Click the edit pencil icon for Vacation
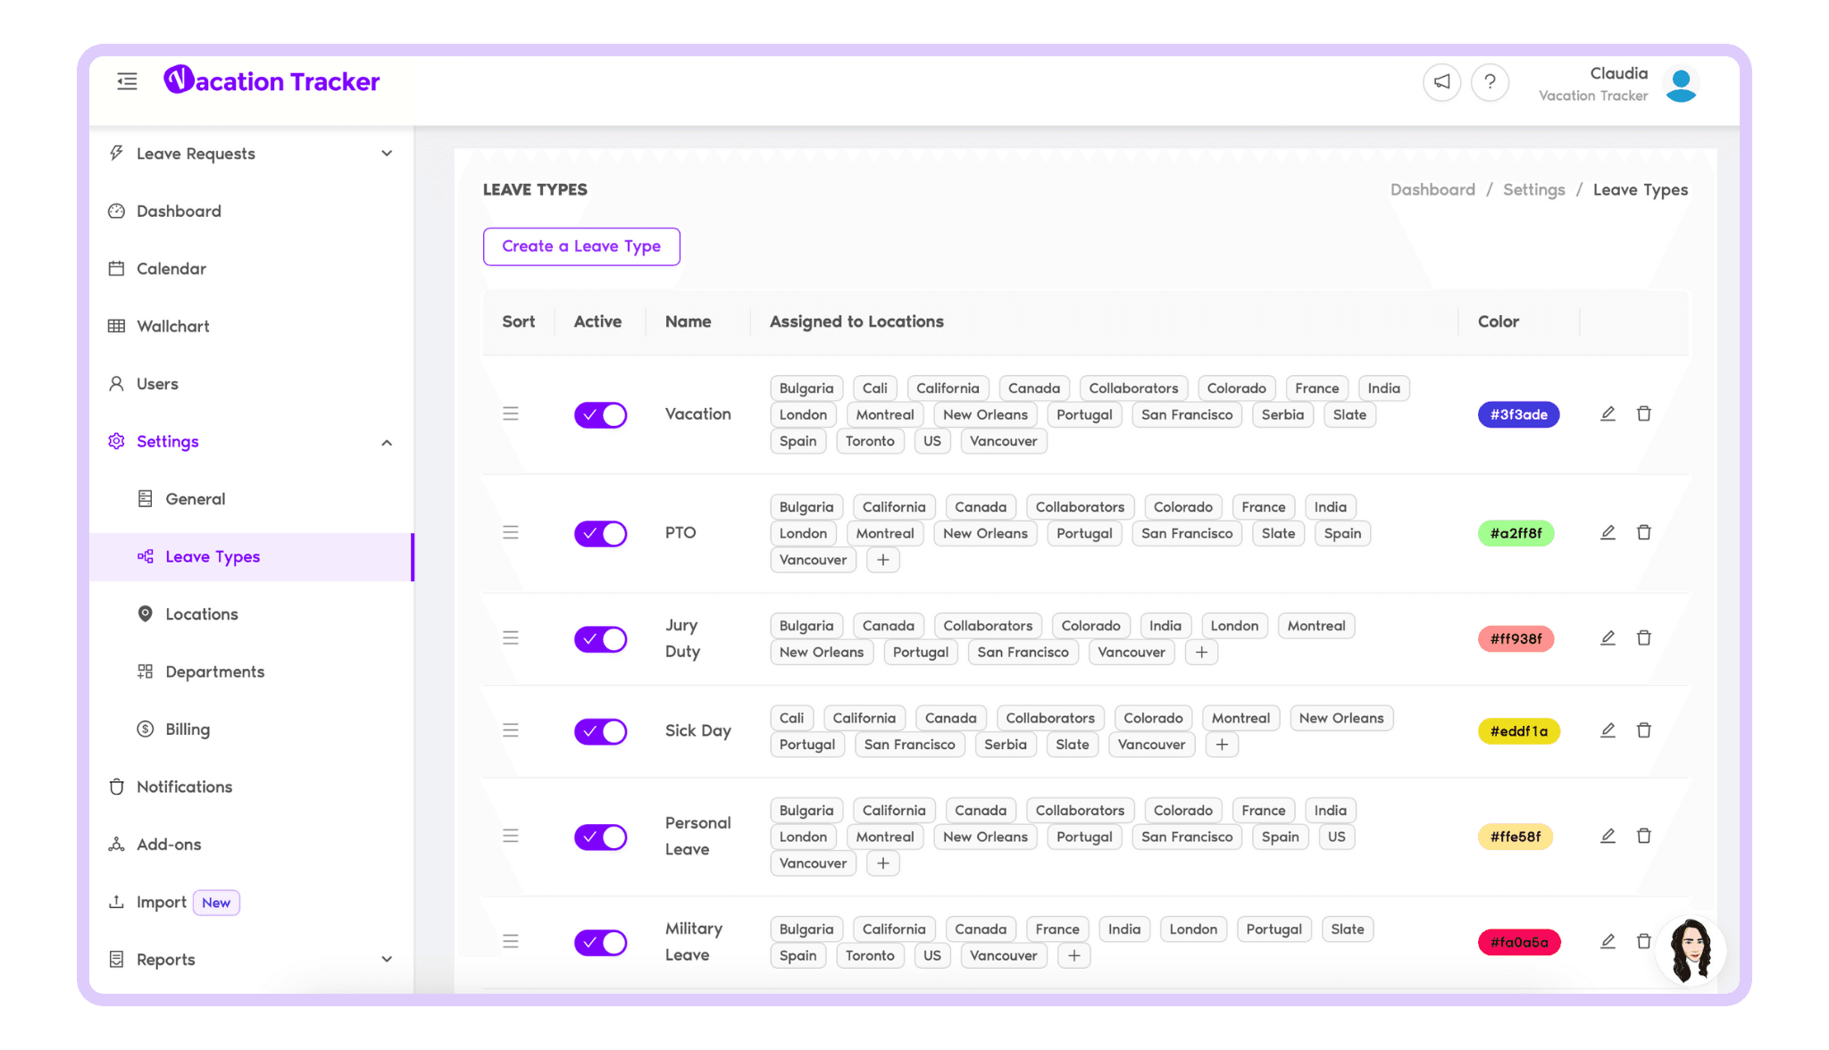 (1608, 413)
